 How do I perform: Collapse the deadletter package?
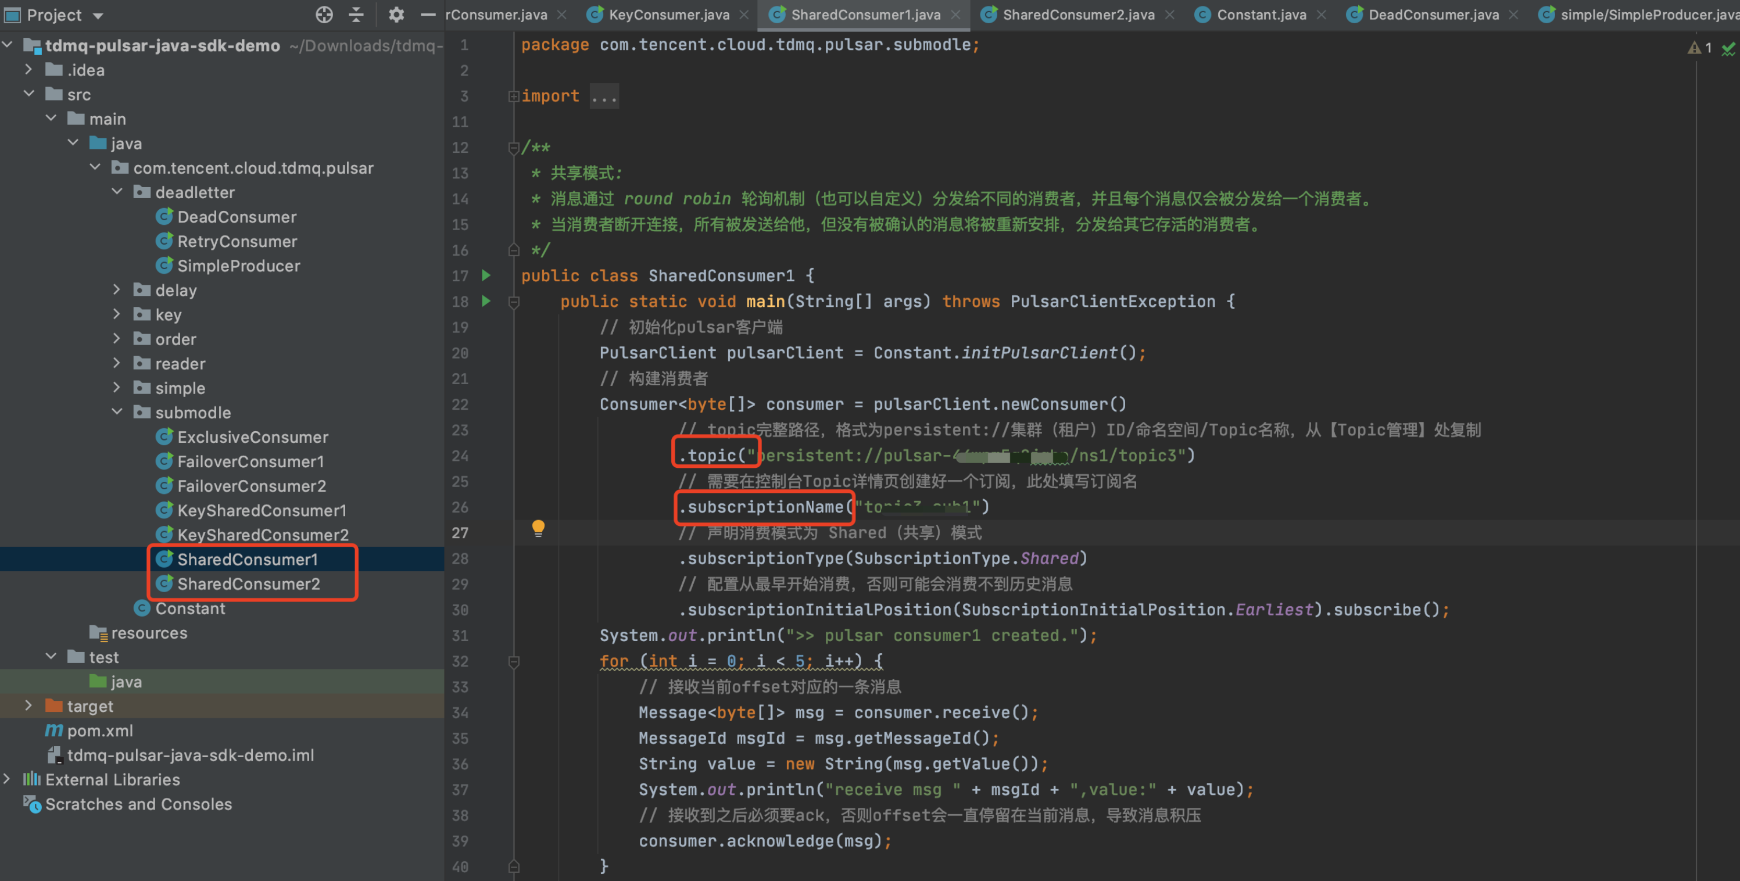click(117, 191)
